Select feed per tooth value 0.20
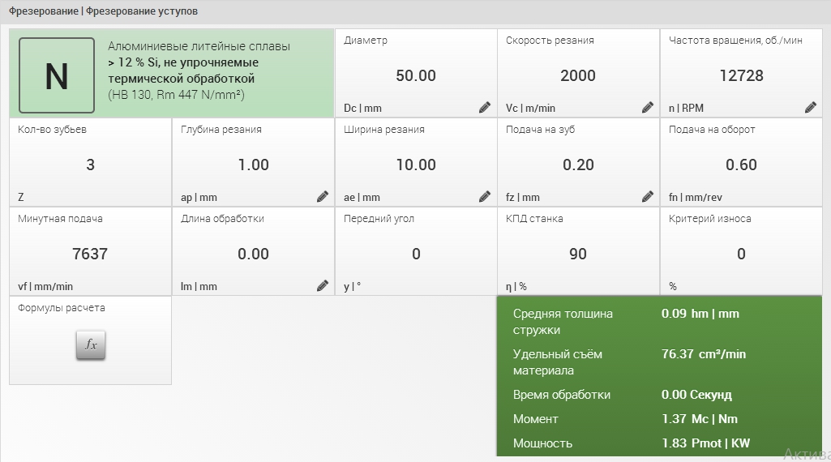Image resolution: width=831 pixels, height=462 pixels. click(x=578, y=165)
